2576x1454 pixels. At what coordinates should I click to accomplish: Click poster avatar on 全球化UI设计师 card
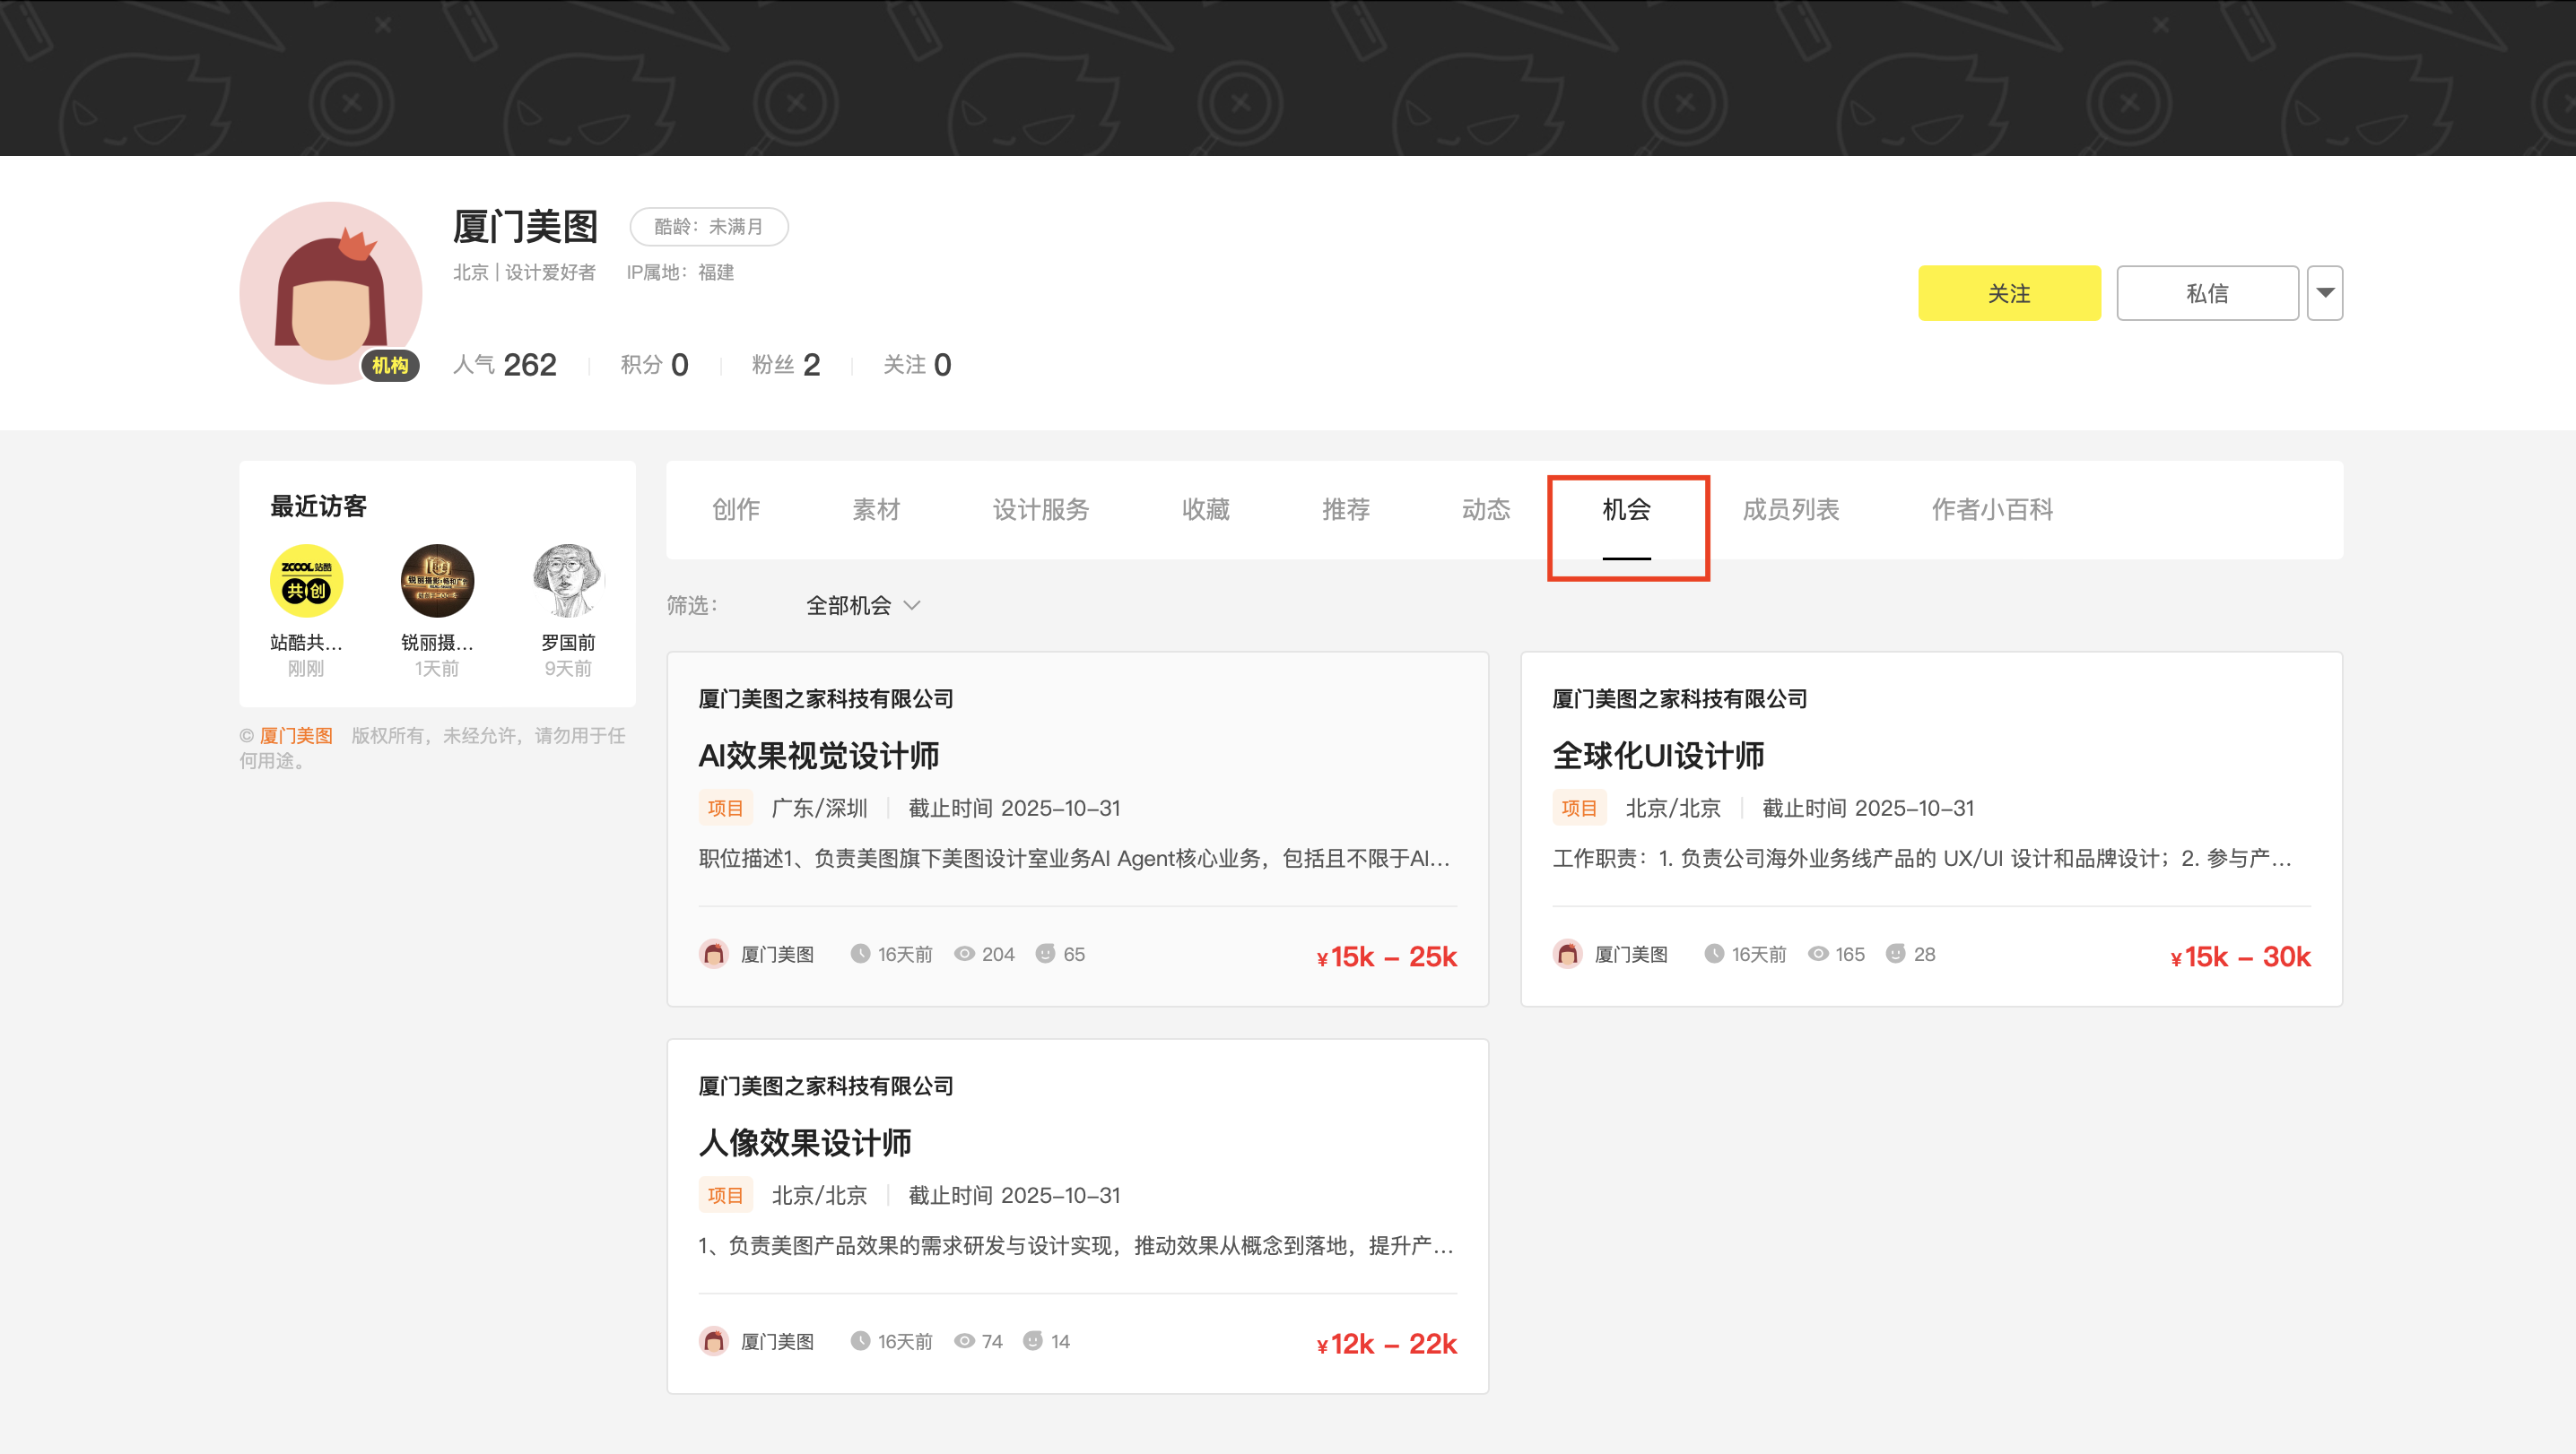point(1567,955)
